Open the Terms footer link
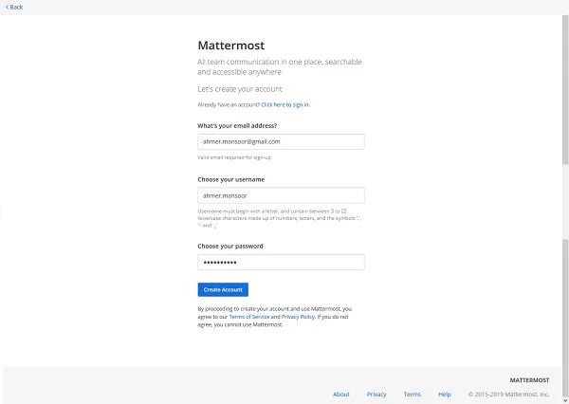The height and width of the screenshot is (404, 569). point(413,395)
